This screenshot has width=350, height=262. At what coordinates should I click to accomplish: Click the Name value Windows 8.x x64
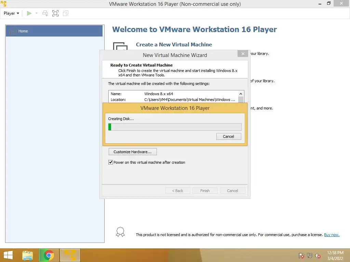pyautogui.click(x=159, y=94)
